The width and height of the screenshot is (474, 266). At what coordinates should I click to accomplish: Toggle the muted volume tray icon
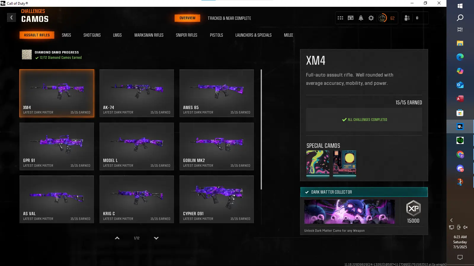point(465,227)
